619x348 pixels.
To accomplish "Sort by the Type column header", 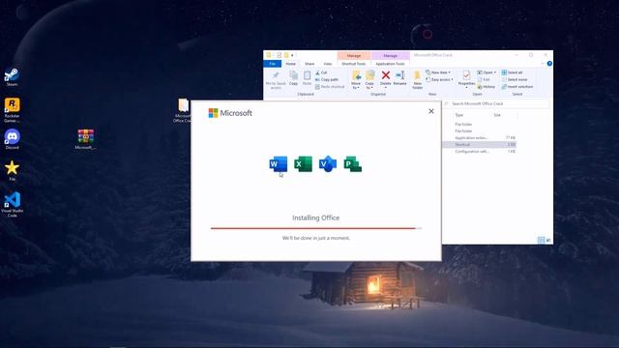I will [459, 115].
